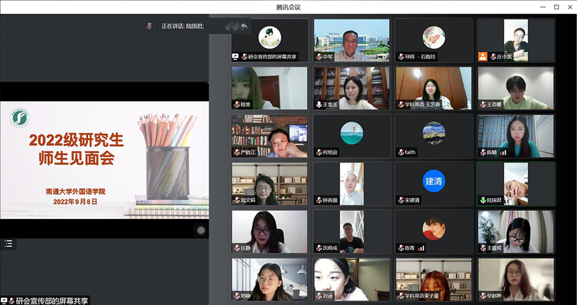Image resolution: width=577 pixels, height=305 pixels.
Task: Click the screen share icon on 研会宣传部 tile
Action: point(235,56)
